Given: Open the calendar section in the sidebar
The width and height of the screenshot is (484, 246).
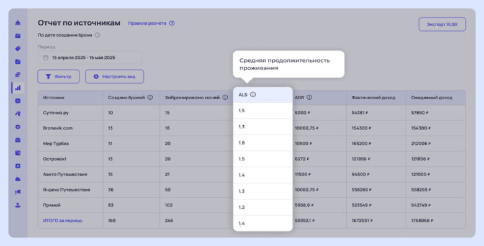Looking at the screenshot, I should pos(18,36).
